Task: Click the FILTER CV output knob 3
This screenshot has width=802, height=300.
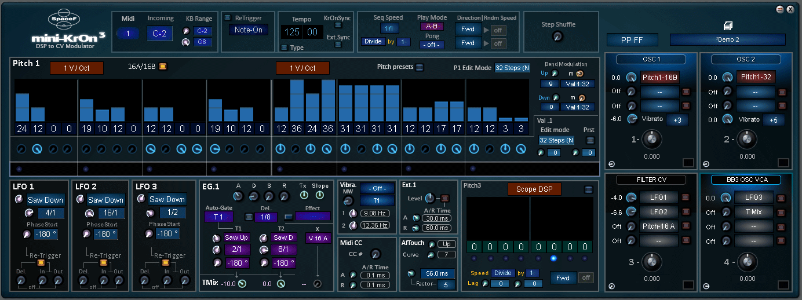Action: click(x=651, y=262)
